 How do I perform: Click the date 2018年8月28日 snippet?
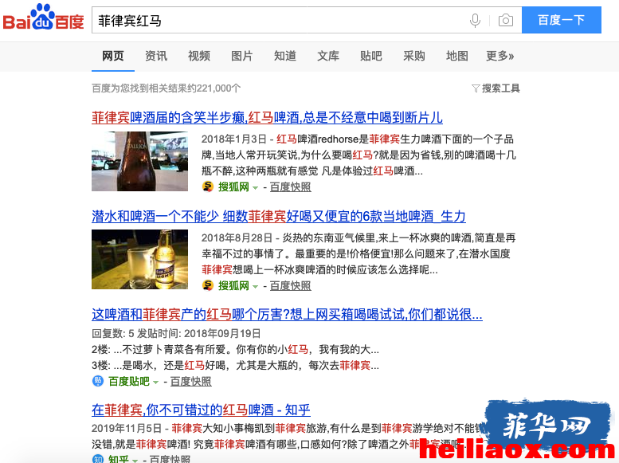237,237
